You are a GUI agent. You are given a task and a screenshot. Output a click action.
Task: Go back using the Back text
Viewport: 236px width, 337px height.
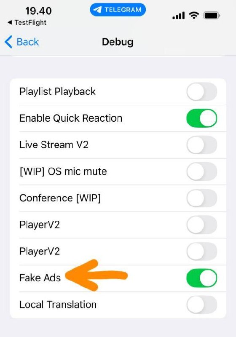28,42
